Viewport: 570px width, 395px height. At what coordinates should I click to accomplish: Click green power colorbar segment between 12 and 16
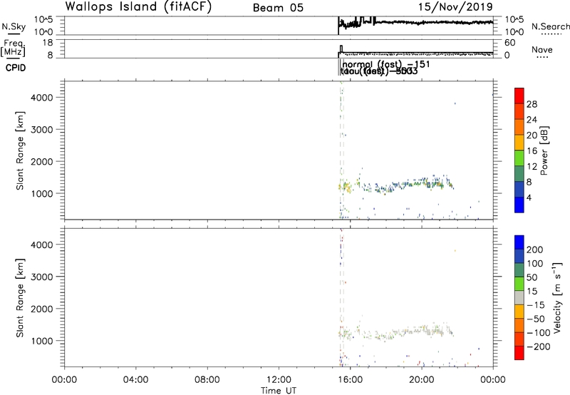(x=519, y=158)
